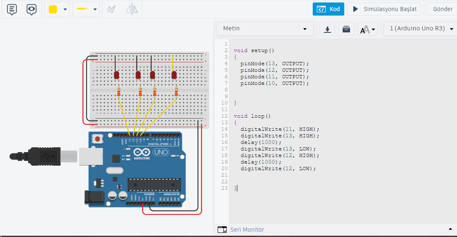Open the Seri Monitör panel
This screenshot has width=457, height=237.
click(x=247, y=230)
